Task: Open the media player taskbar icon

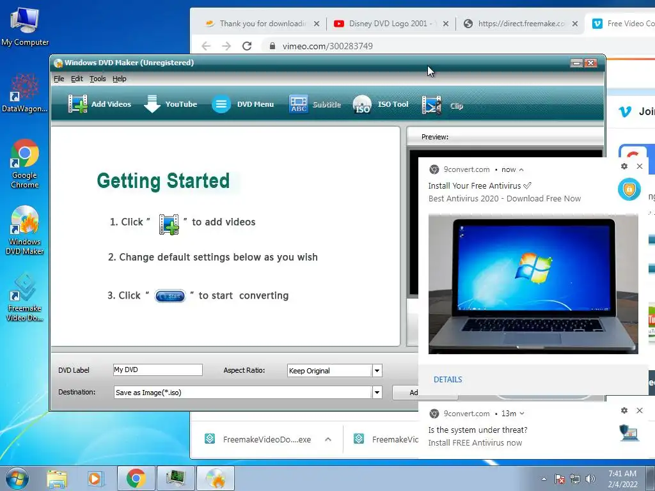Action: click(x=95, y=478)
